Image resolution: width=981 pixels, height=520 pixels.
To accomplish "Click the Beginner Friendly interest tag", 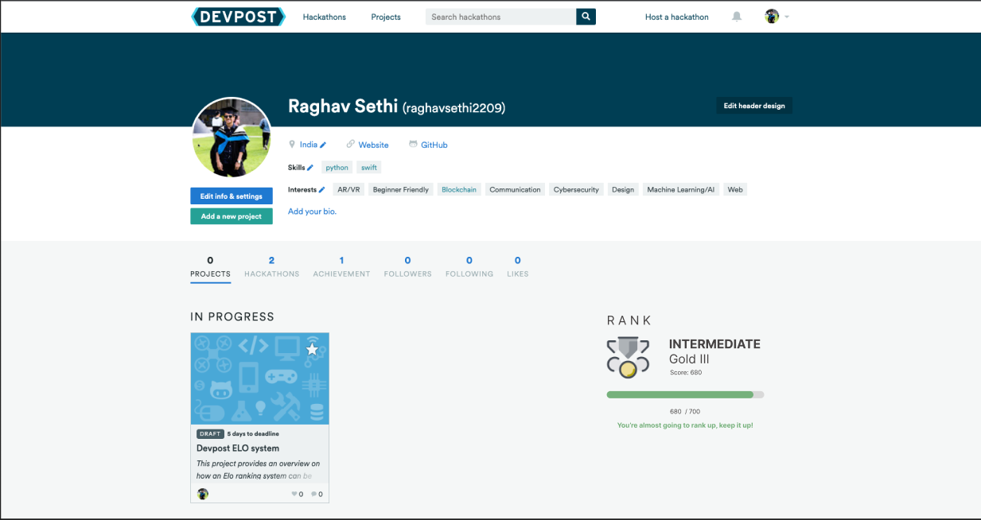I will click(401, 190).
